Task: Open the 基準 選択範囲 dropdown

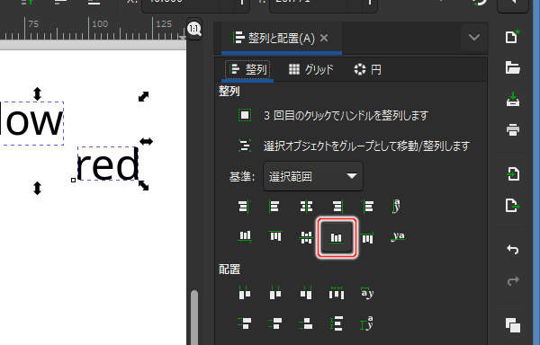Action: pos(312,176)
